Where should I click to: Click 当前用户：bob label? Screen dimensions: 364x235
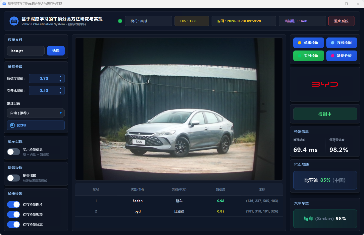302,21
